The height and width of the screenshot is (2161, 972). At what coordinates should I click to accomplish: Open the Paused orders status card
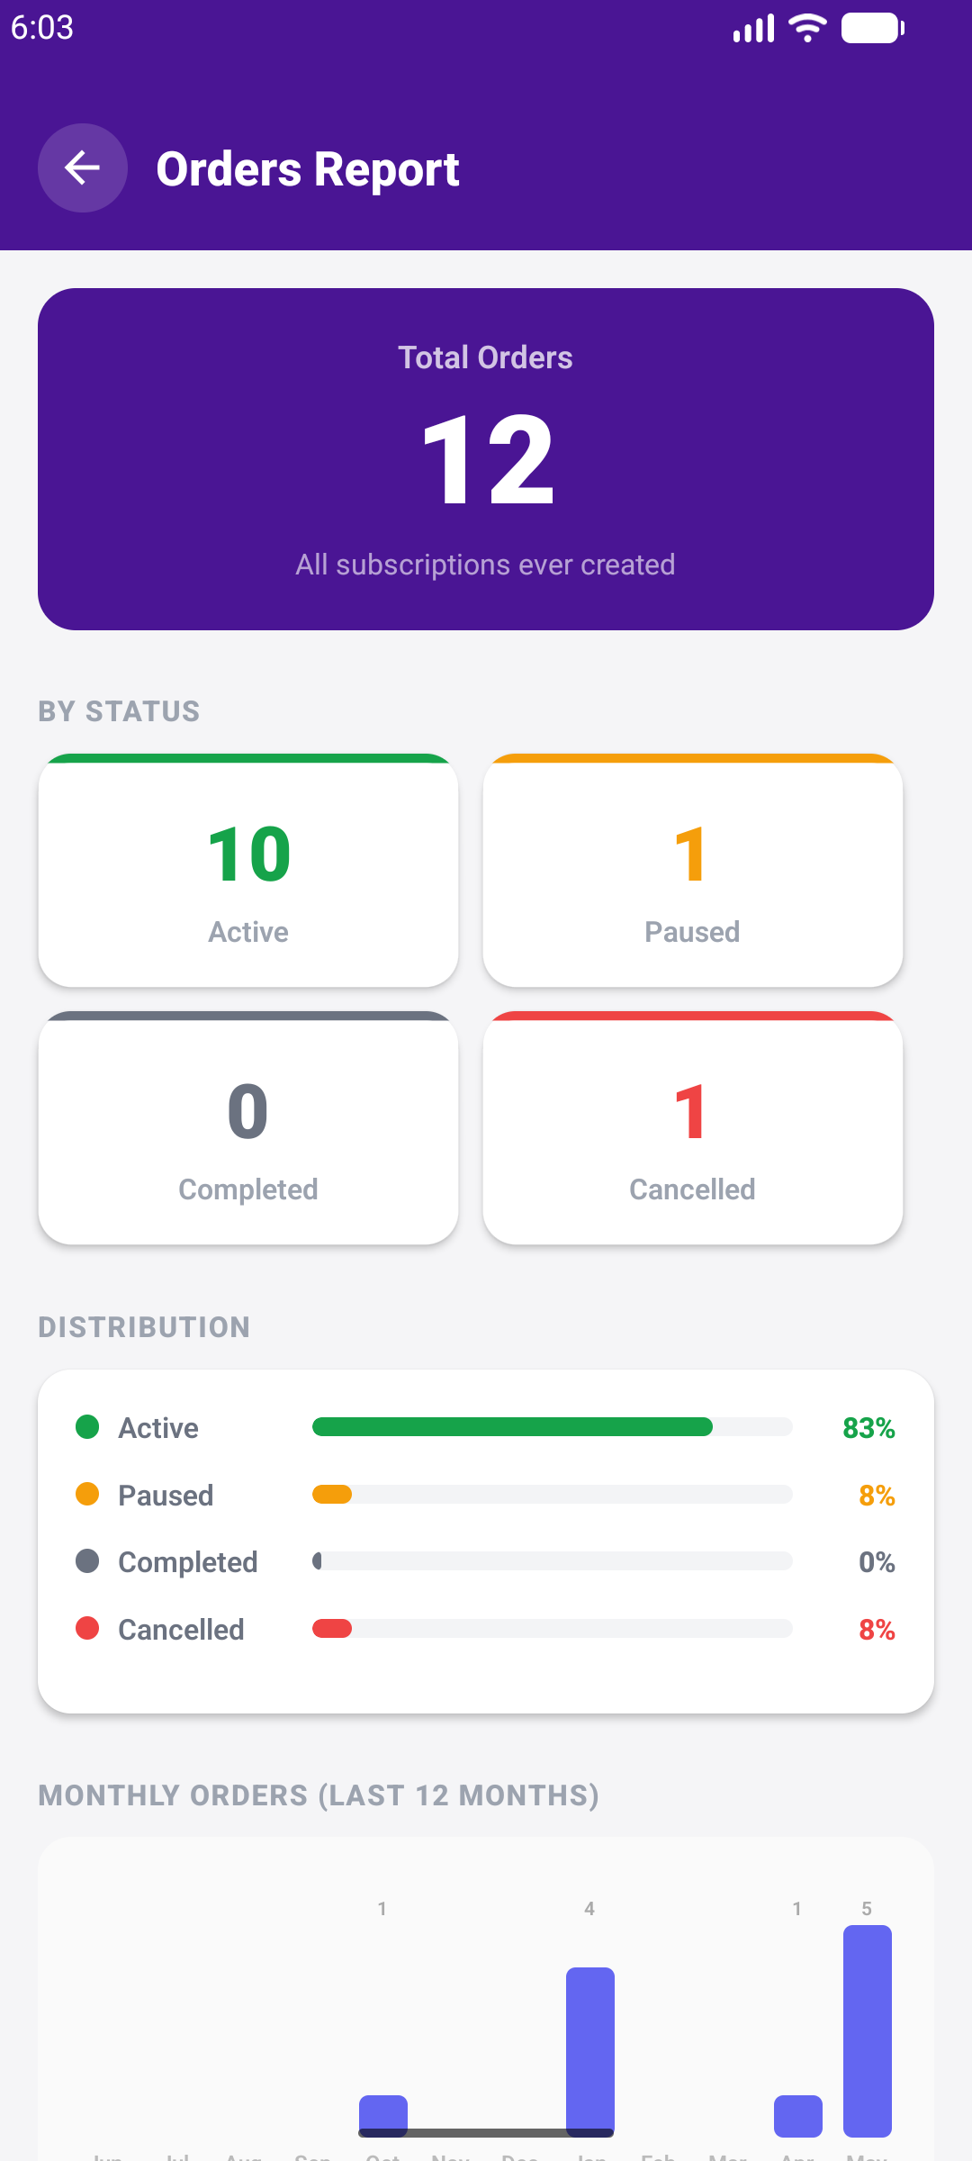click(693, 871)
